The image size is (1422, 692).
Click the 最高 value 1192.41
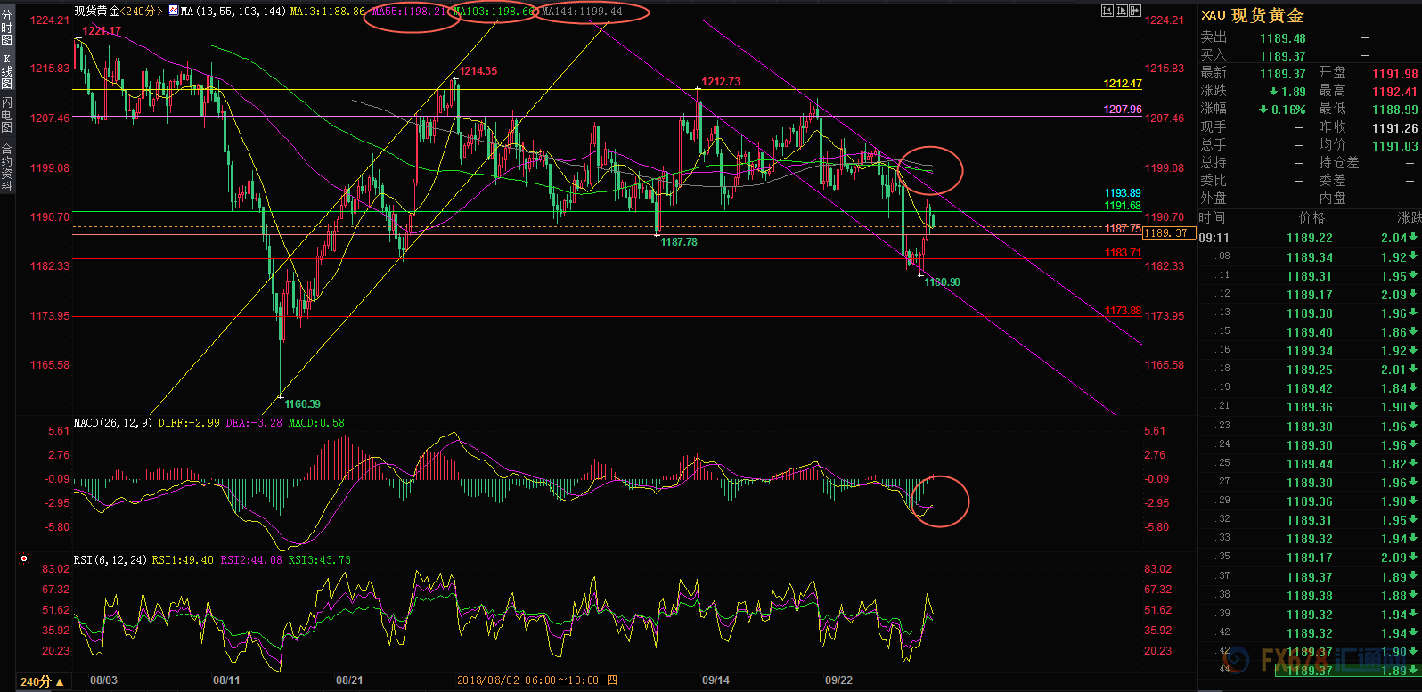1394,92
